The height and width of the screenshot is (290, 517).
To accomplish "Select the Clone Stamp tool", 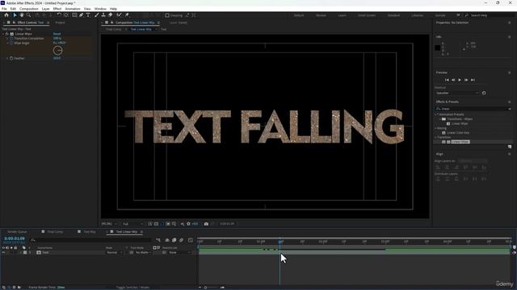I will (x=103, y=15).
